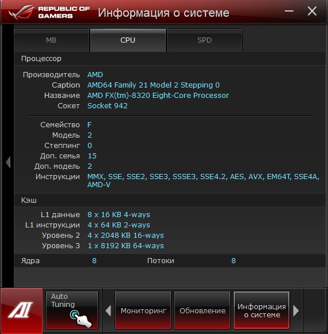Click AMD FX(tm)-8320 Eight-Core Processor name
Screen dimensions: 328x334
[158, 96]
